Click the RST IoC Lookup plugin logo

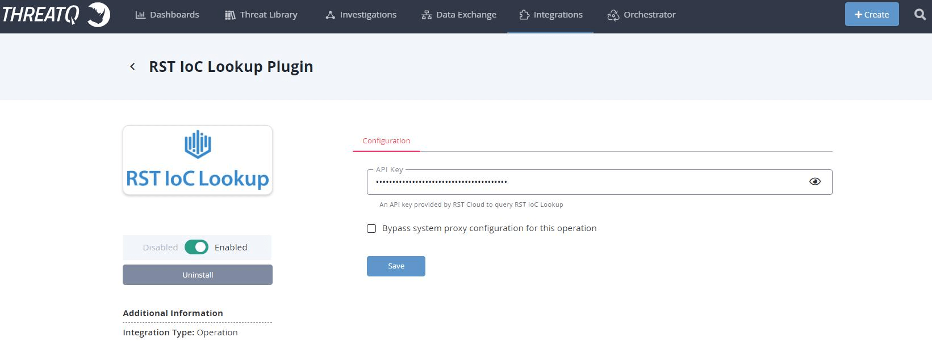click(198, 160)
